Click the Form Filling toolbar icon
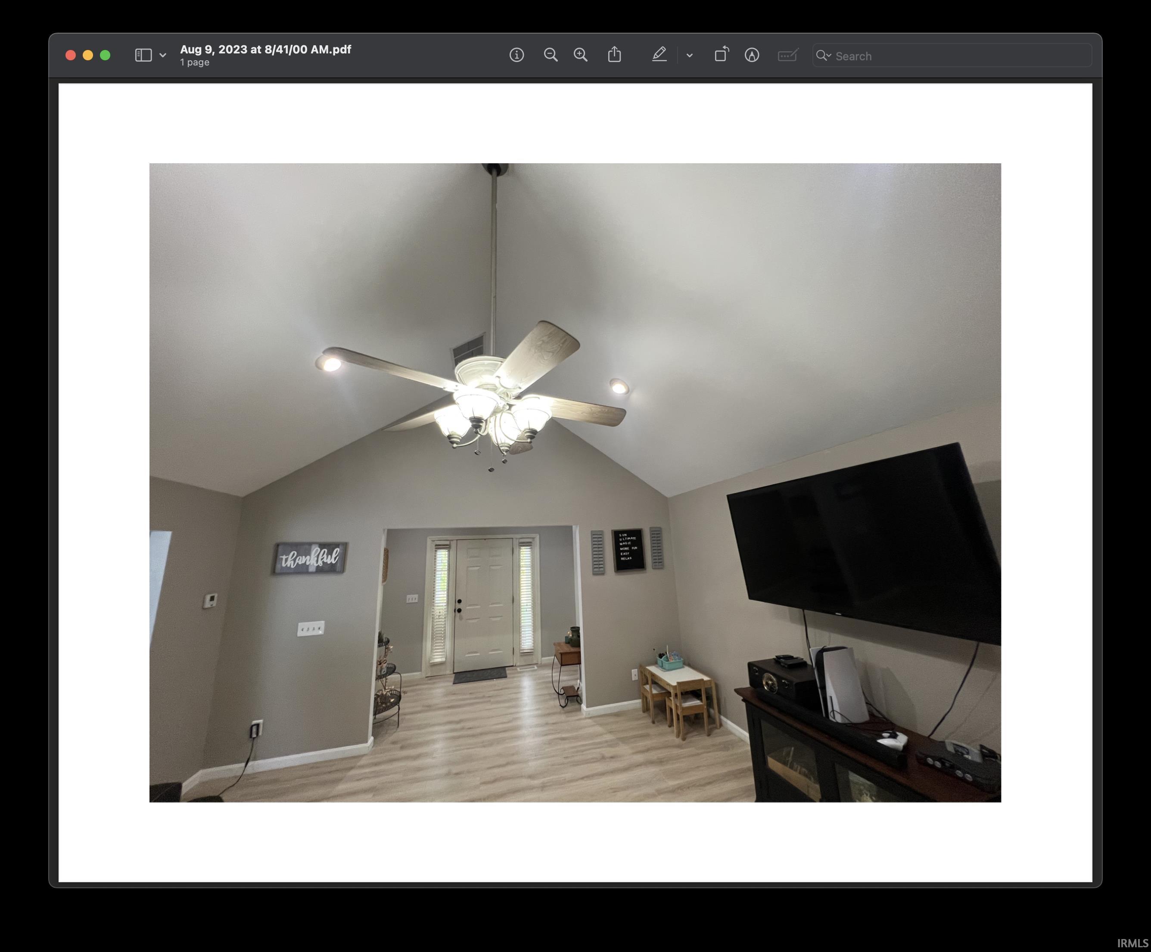Screen dimensions: 1151x952 pos(787,56)
